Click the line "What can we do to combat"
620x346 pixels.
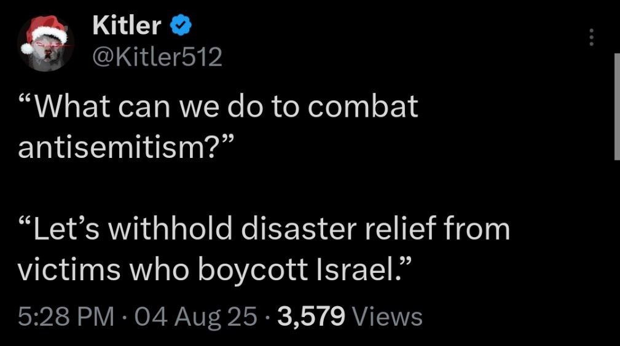[219, 106]
